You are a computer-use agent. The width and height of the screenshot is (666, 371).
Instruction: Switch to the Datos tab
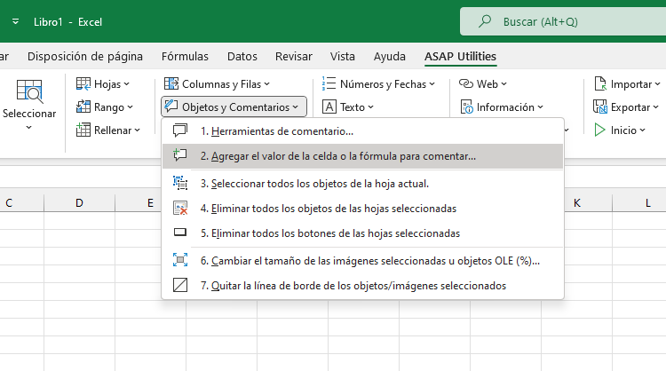242,56
